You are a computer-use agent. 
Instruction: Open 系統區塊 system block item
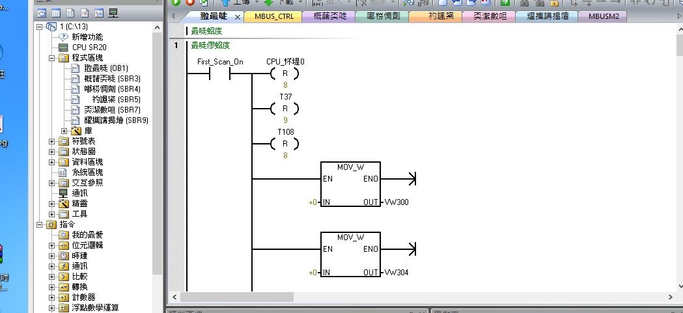pos(87,172)
